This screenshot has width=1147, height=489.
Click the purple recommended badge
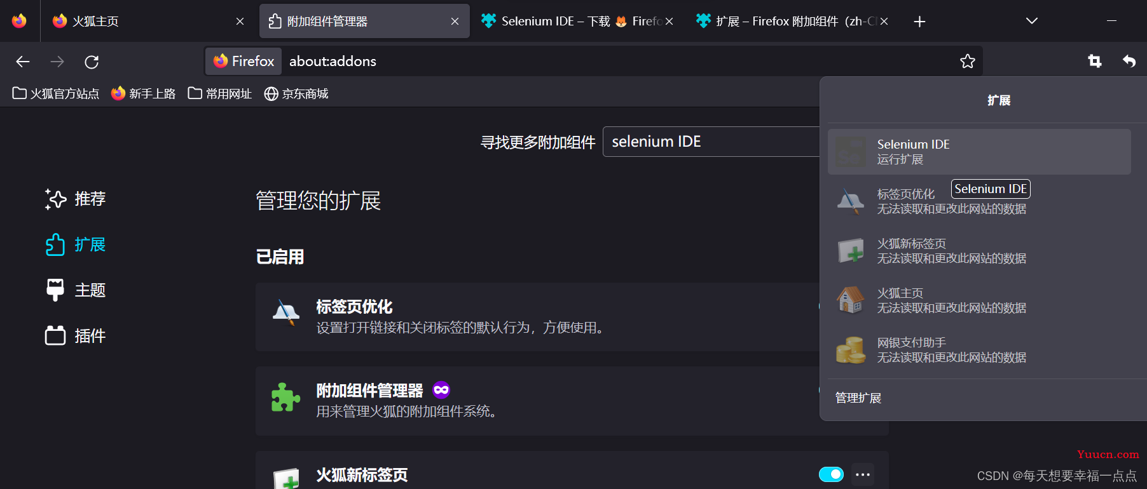tap(441, 389)
